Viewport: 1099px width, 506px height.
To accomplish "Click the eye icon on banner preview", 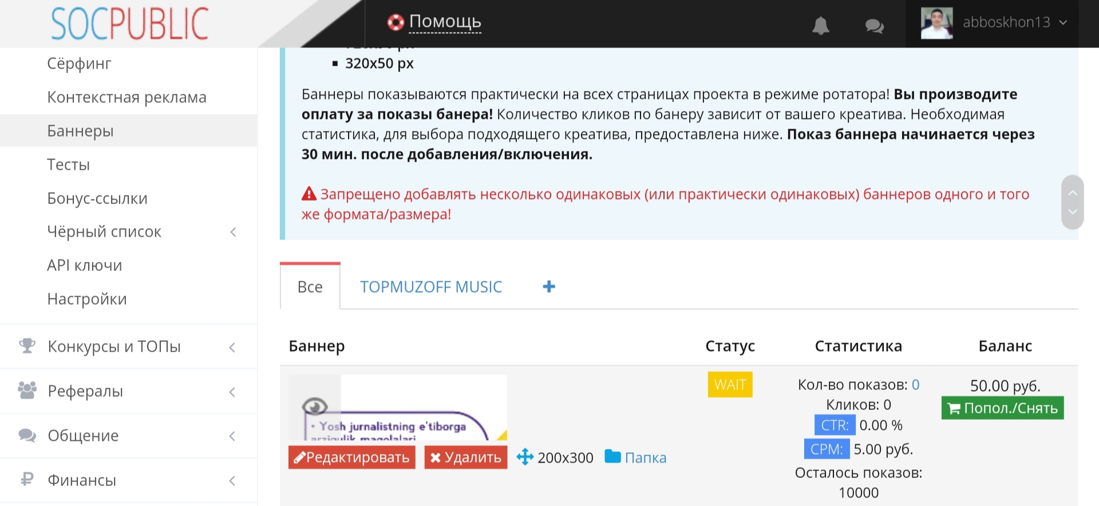I will pyautogui.click(x=314, y=407).
